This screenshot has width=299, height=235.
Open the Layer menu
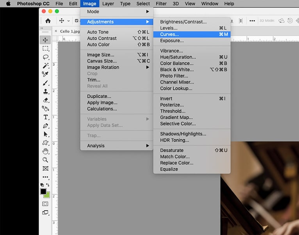[x=108, y=4]
